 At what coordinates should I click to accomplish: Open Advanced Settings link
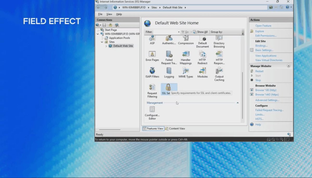click(x=267, y=100)
